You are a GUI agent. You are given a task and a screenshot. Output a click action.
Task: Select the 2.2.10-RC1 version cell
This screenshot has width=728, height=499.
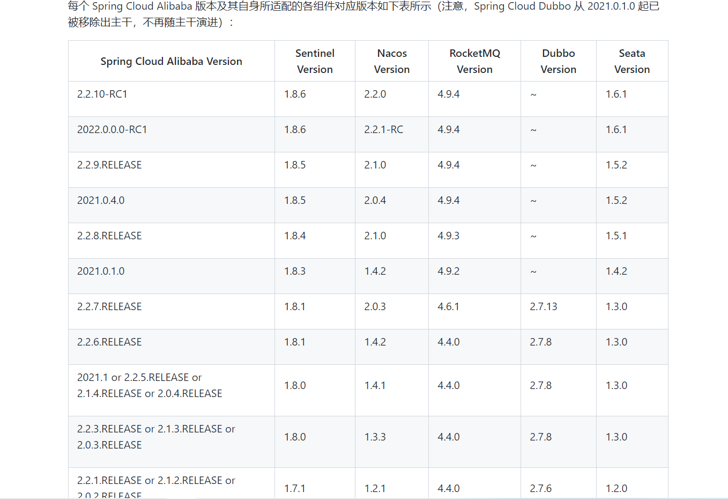click(x=102, y=93)
